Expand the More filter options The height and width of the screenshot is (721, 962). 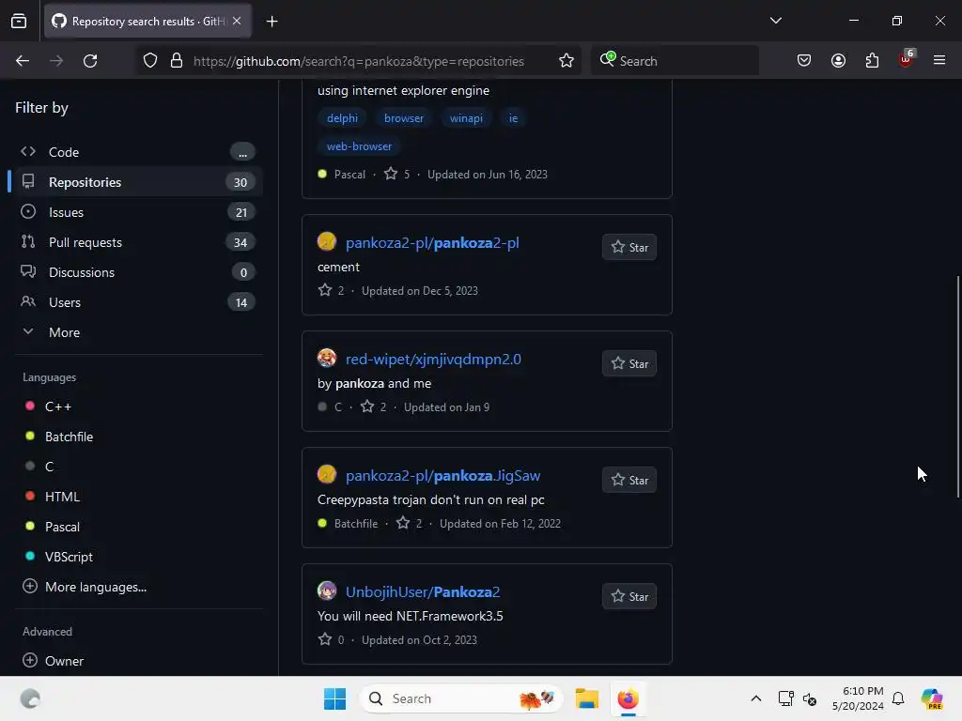coord(137,332)
